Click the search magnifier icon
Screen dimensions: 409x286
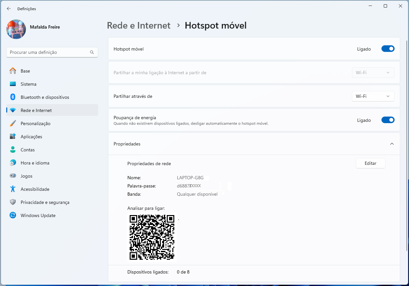pyautogui.click(x=92, y=52)
